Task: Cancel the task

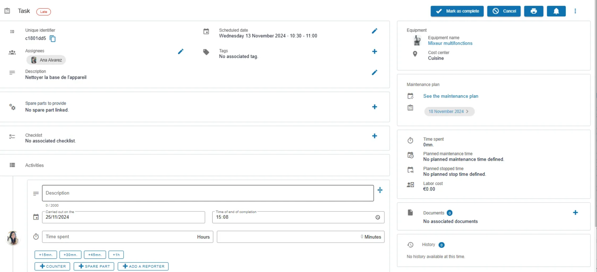Action: pos(504,11)
